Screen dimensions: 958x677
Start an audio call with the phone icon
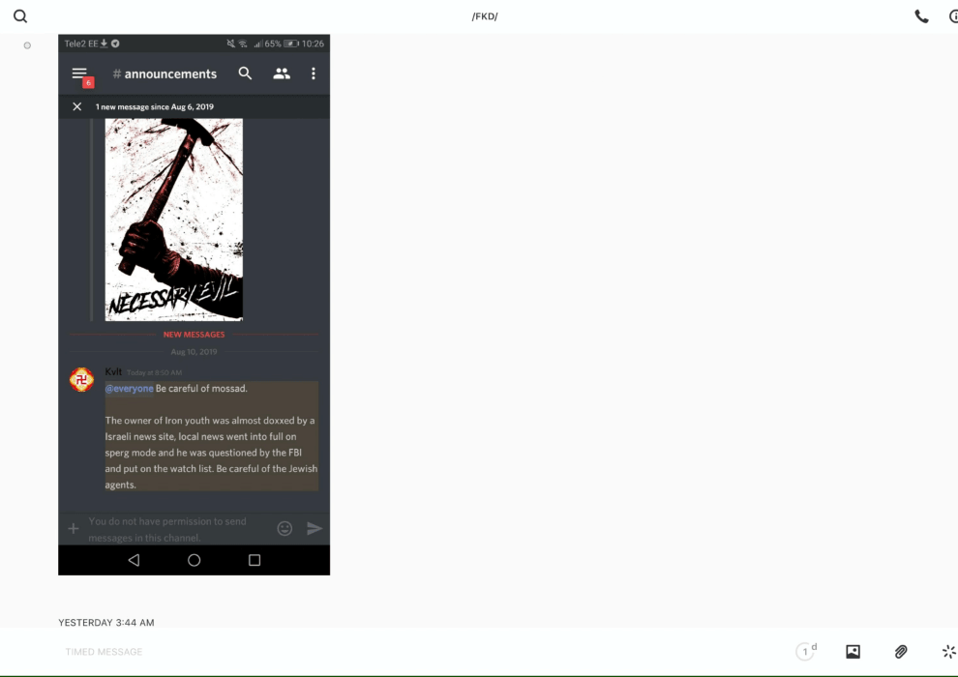click(x=921, y=16)
